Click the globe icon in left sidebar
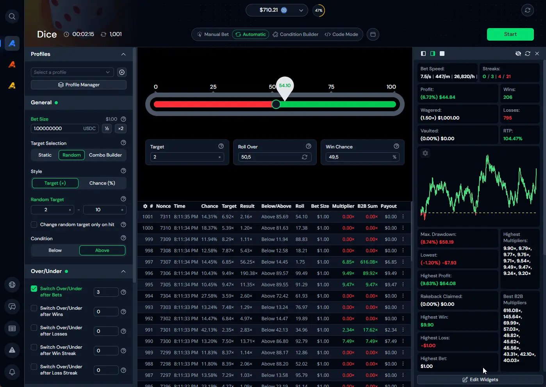Viewport: 546px width, 387px height. (12, 285)
